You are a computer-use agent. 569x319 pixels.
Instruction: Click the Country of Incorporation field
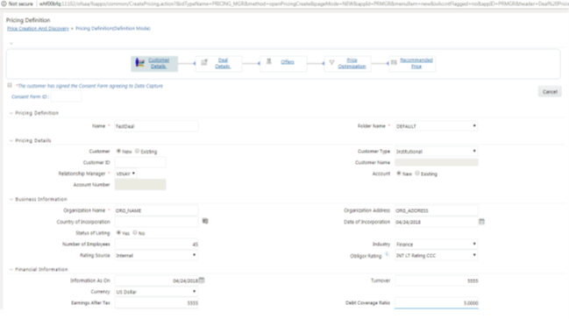pyautogui.click(x=156, y=222)
